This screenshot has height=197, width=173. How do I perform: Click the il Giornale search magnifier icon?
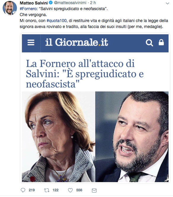click(x=149, y=43)
